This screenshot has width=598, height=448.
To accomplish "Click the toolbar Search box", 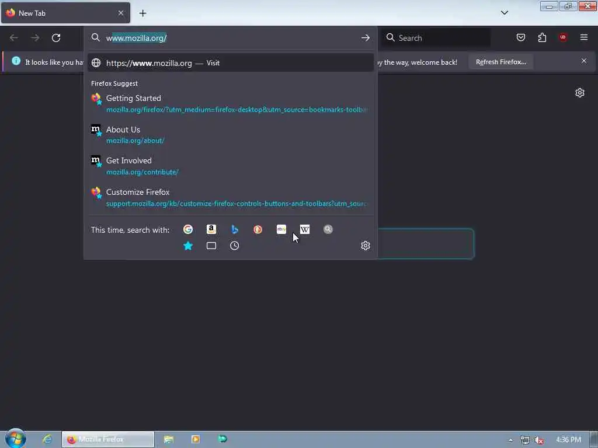I will point(437,38).
